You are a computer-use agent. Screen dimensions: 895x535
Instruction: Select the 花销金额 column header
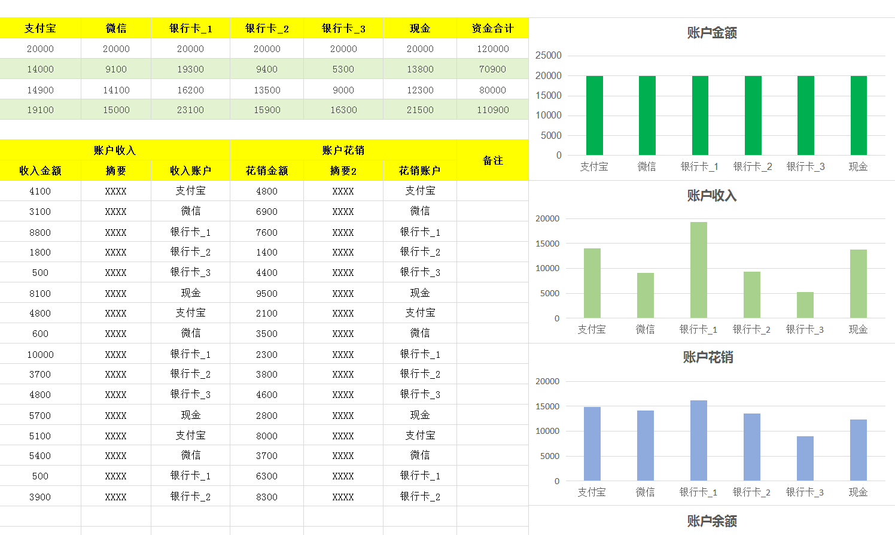(x=267, y=171)
